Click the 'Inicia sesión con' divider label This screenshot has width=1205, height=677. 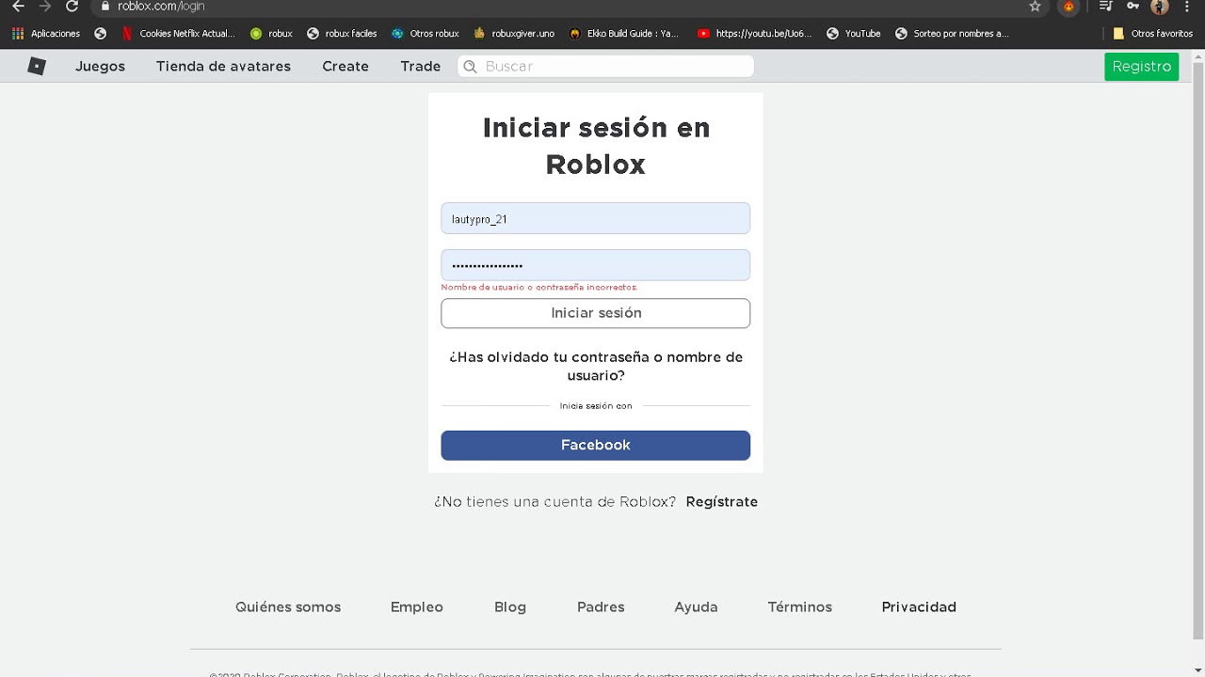(x=596, y=405)
